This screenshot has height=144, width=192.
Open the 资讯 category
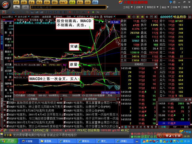tap(72, 2)
